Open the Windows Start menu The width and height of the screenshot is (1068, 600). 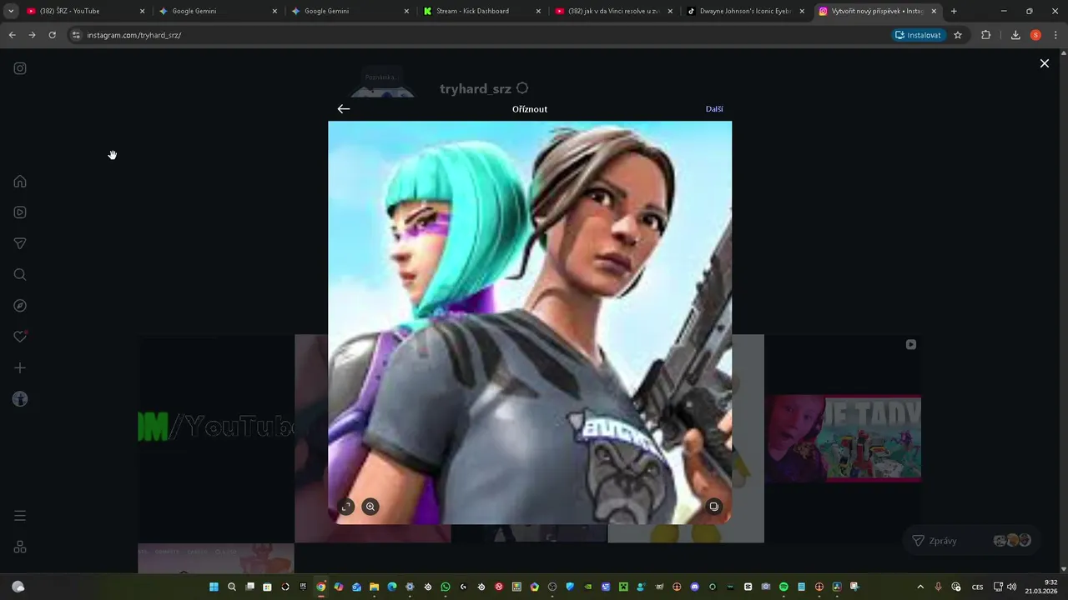[214, 587]
